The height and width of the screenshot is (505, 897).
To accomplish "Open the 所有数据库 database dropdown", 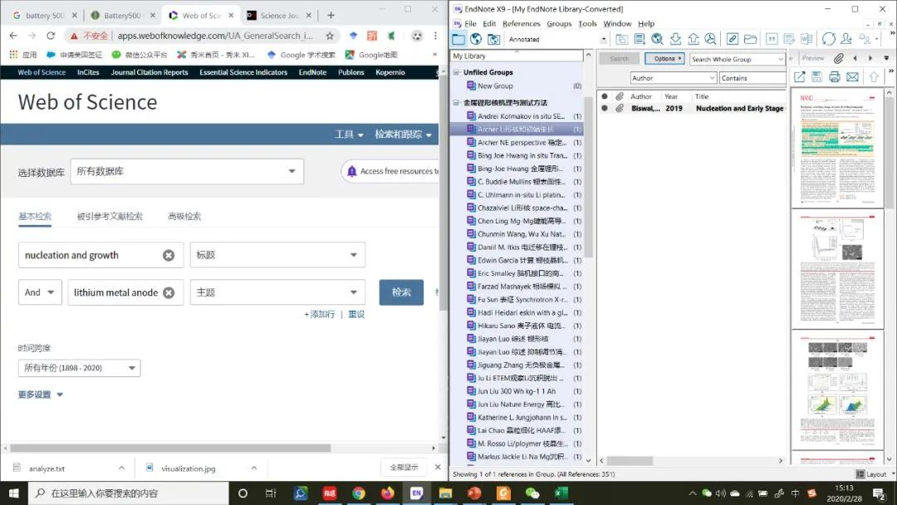I will (187, 171).
